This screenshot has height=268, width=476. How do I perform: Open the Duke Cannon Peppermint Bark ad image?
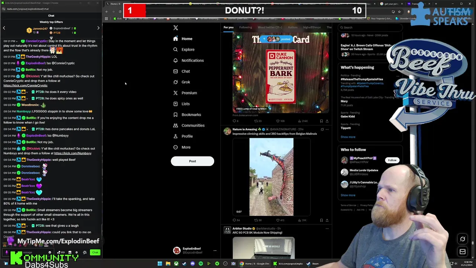[281, 73]
